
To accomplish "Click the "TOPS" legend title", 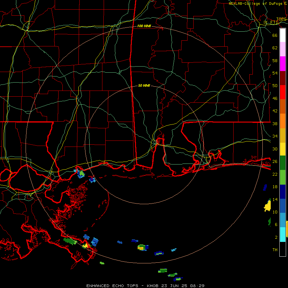I will pos(281,19).
